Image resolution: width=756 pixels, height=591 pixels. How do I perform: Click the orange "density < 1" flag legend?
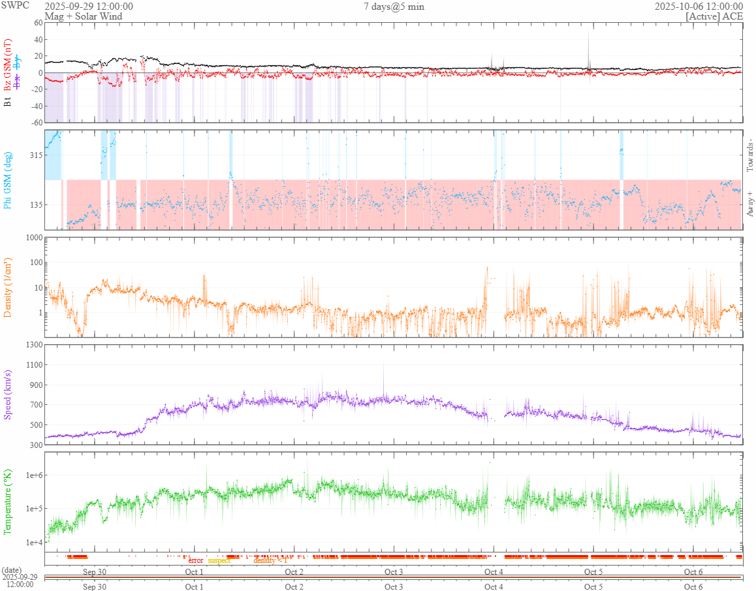pos(270,560)
